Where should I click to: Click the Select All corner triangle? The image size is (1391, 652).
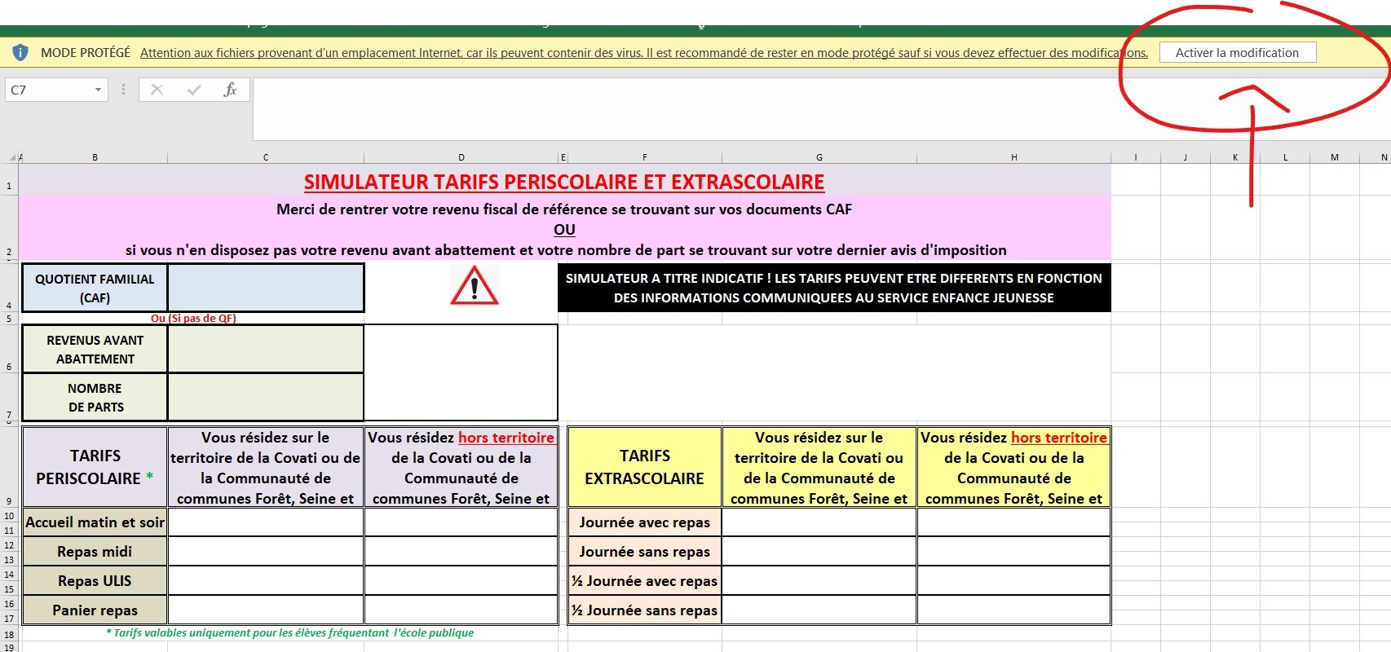click(12, 157)
